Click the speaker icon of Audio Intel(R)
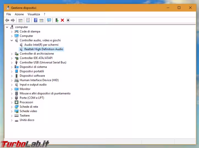Screen dimensions: 199x148 coord(21,45)
